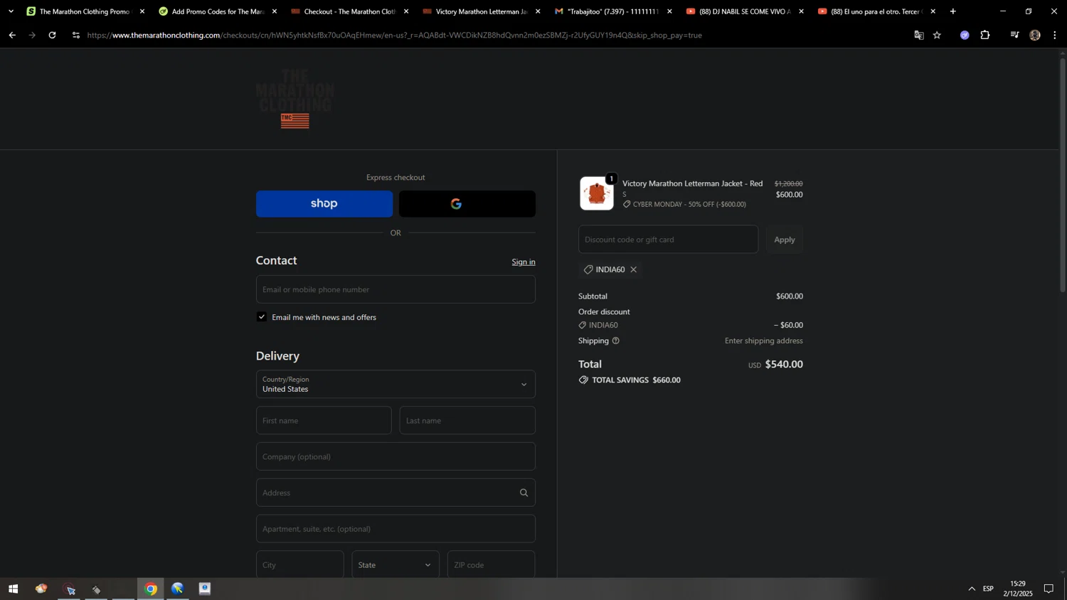Click the Marathon Clothing store logo
The height and width of the screenshot is (600, 1067).
pos(295,99)
